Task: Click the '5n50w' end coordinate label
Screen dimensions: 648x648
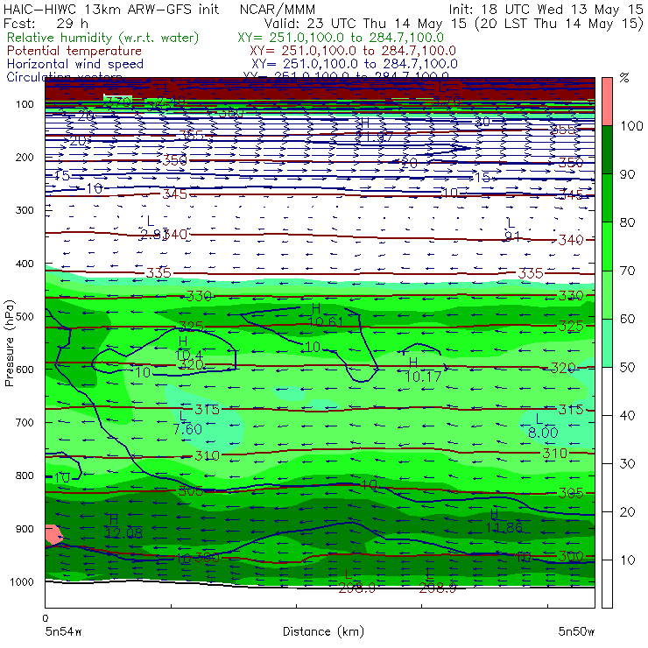Action: [576, 631]
